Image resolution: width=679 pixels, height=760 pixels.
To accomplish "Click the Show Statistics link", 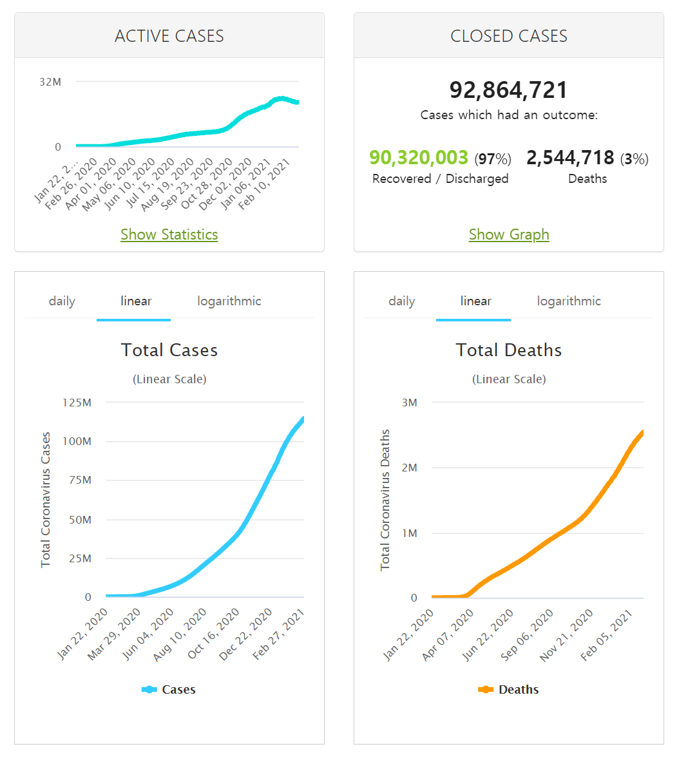I will (x=169, y=234).
